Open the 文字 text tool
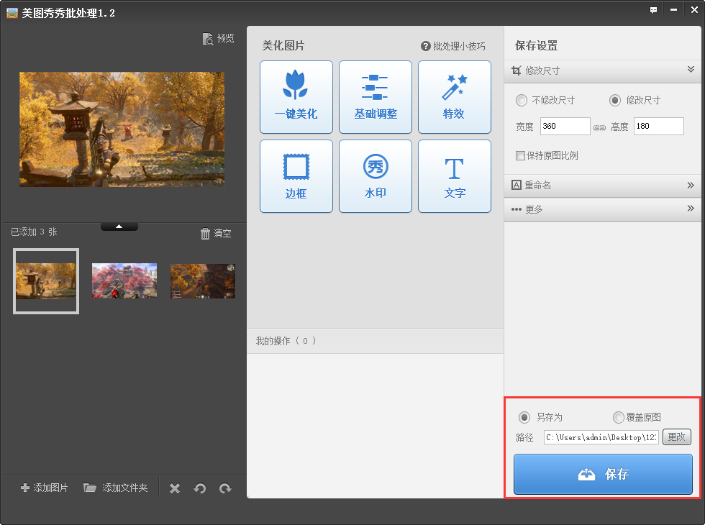Viewport: 705px width, 525px height. click(x=454, y=175)
